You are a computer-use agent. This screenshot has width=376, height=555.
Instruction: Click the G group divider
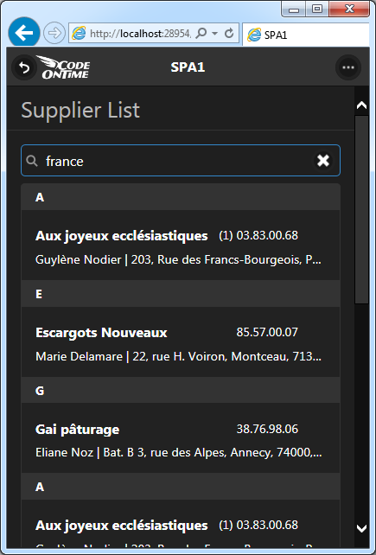[181, 391]
